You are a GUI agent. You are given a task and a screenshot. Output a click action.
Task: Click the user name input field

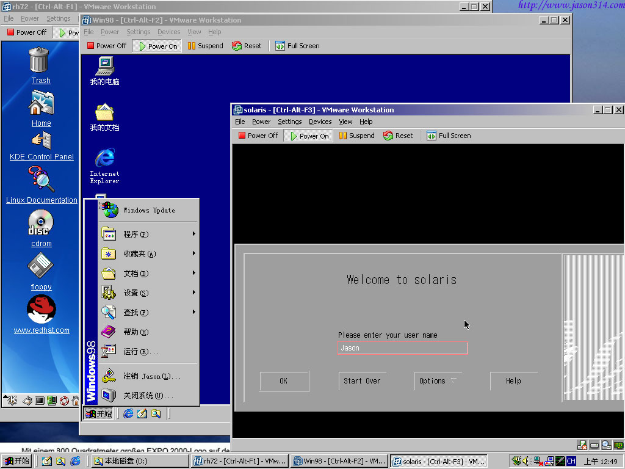click(x=402, y=348)
